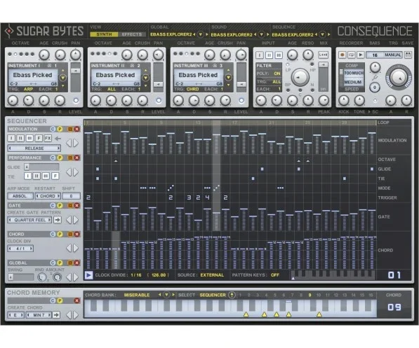
Task: Toggle modulation target instrument II button
Action: [20, 138]
